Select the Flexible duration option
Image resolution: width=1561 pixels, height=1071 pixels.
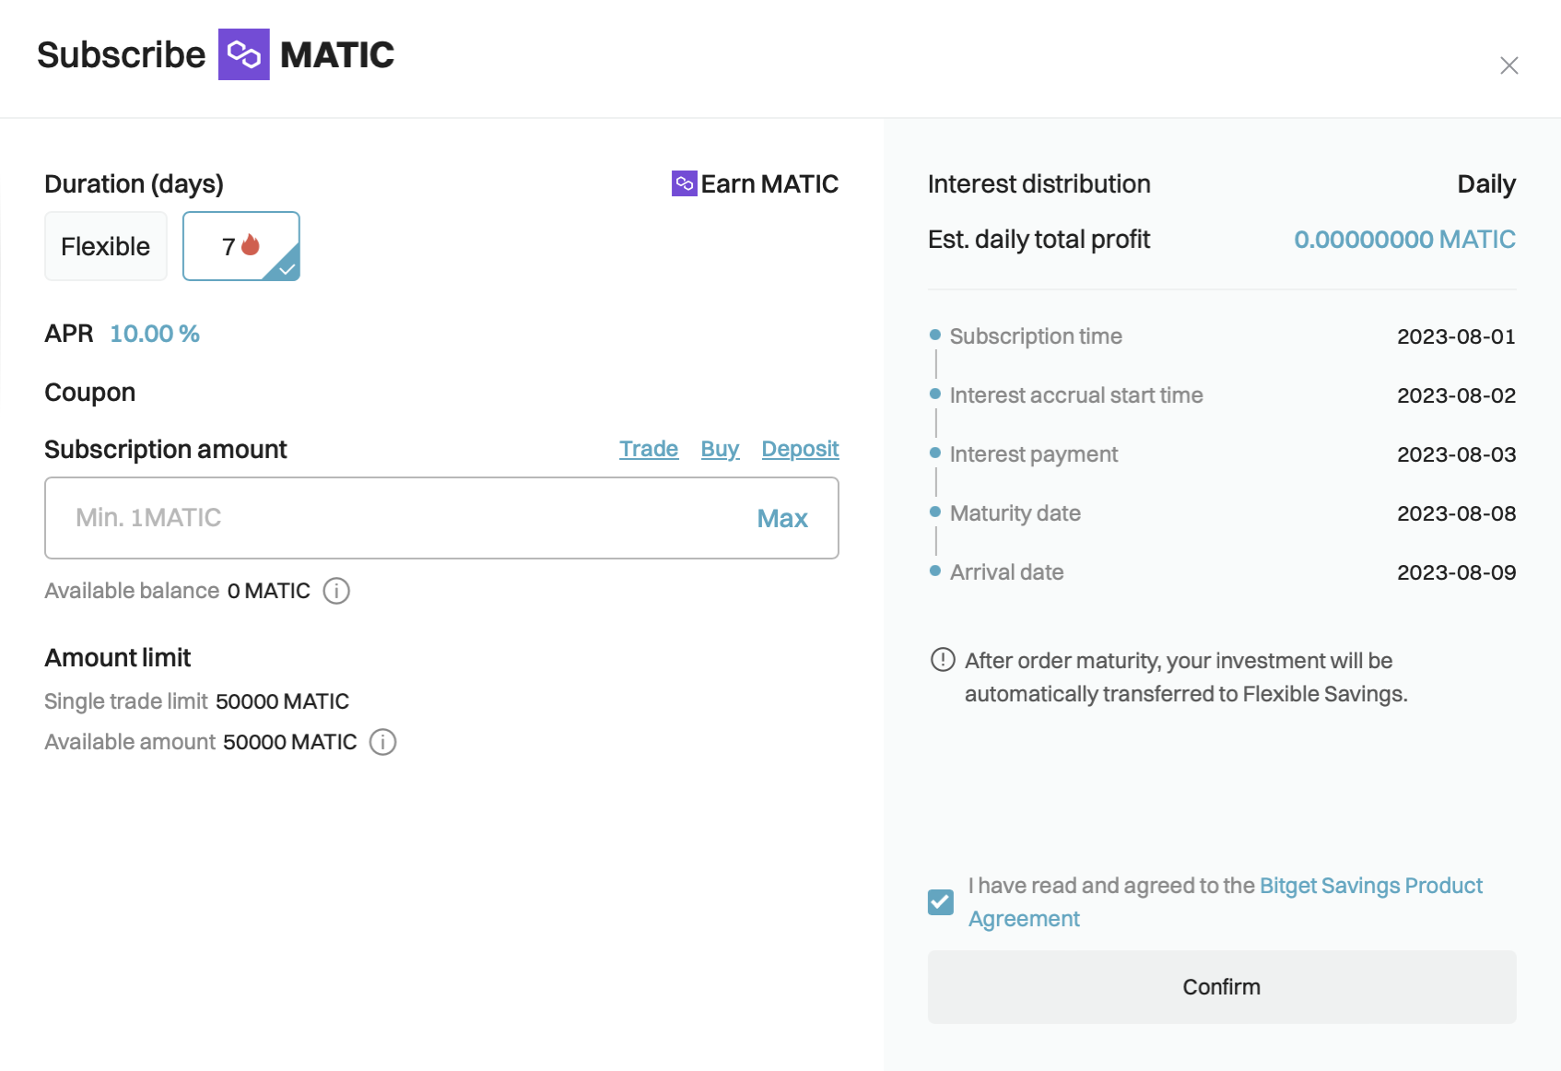pyautogui.click(x=106, y=246)
